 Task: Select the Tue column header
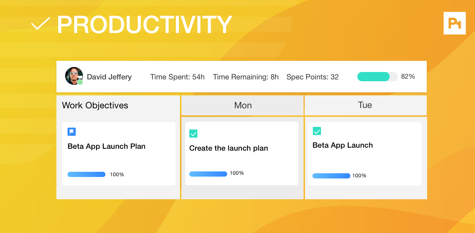[x=365, y=105]
